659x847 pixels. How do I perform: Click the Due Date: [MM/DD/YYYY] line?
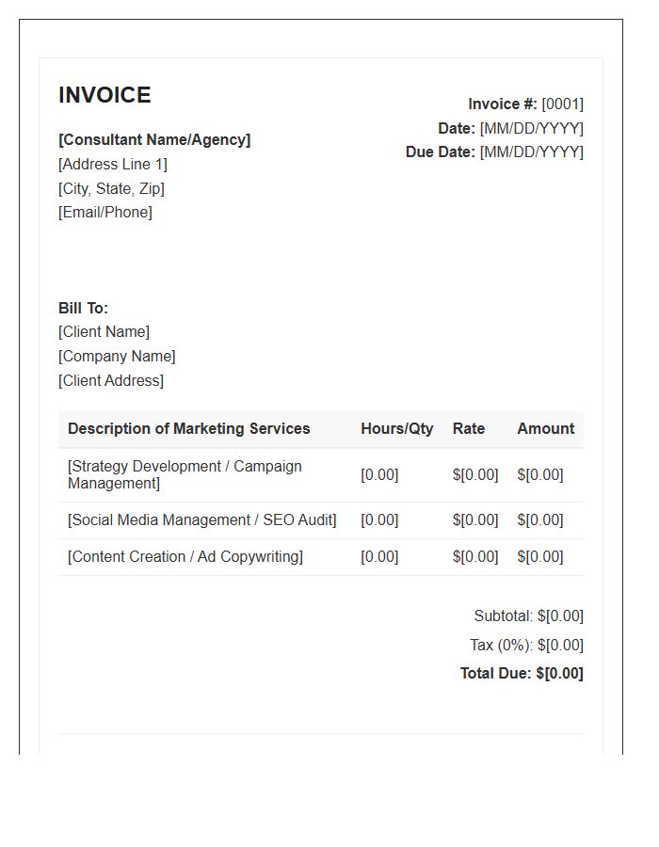coord(494,152)
